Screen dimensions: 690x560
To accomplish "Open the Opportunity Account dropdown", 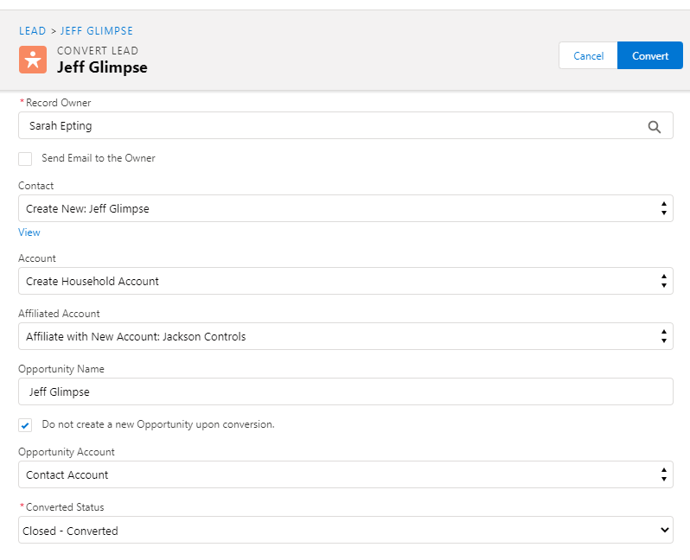I will [x=344, y=474].
